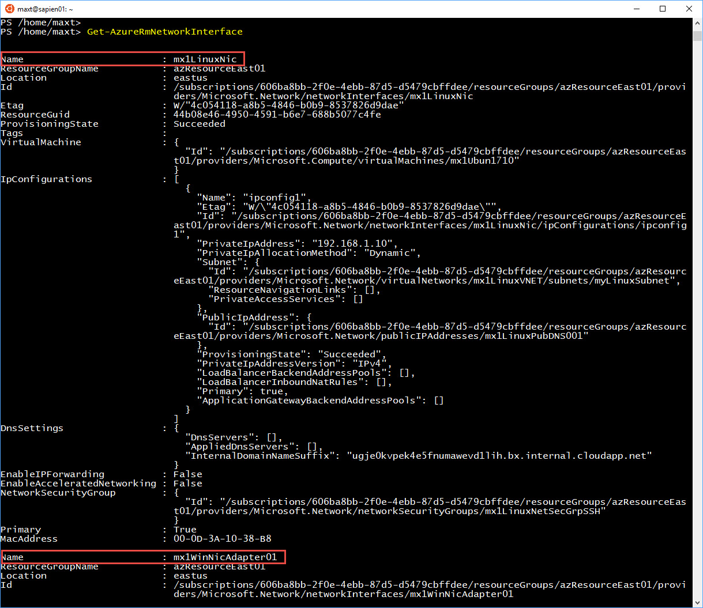Click the "Primary": true line
Viewport: 703px width, 608px height.
pos(242,391)
